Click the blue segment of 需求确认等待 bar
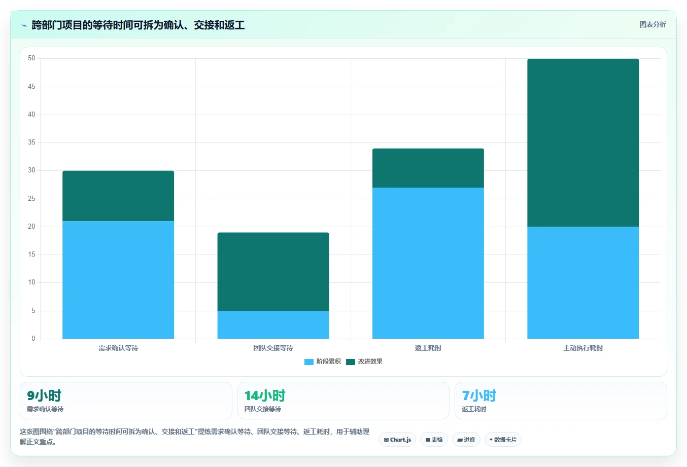 coord(118,280)
